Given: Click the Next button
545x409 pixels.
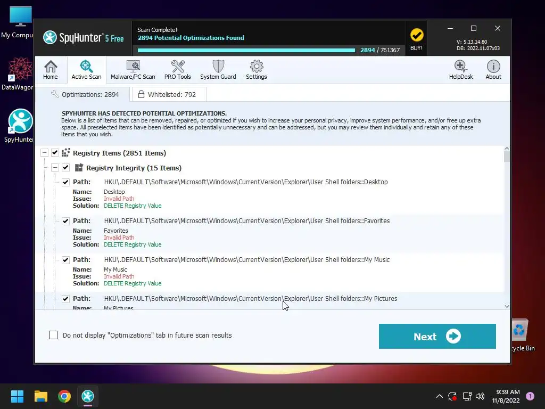Looking at the screenshot, I should [437, 337].
